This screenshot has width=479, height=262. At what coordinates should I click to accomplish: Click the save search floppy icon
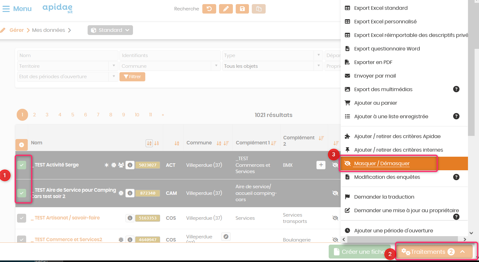pyautogui.click(x=242, y=9)
